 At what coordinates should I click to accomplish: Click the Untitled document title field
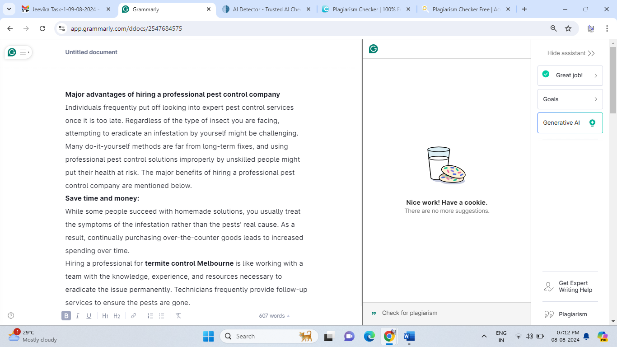click(91, 52)
